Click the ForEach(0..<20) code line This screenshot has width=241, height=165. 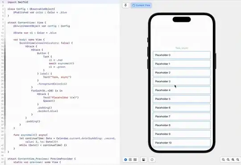coord(47,91)
